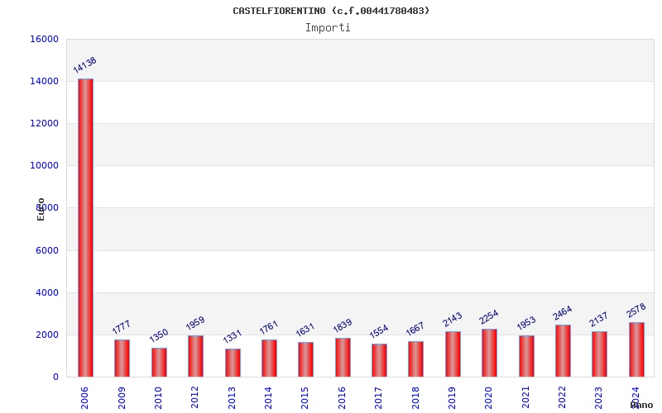Click the 2013 bar in the chart
Image resolution: width=662 pixels, height=413 pixels.
[233, 363]
